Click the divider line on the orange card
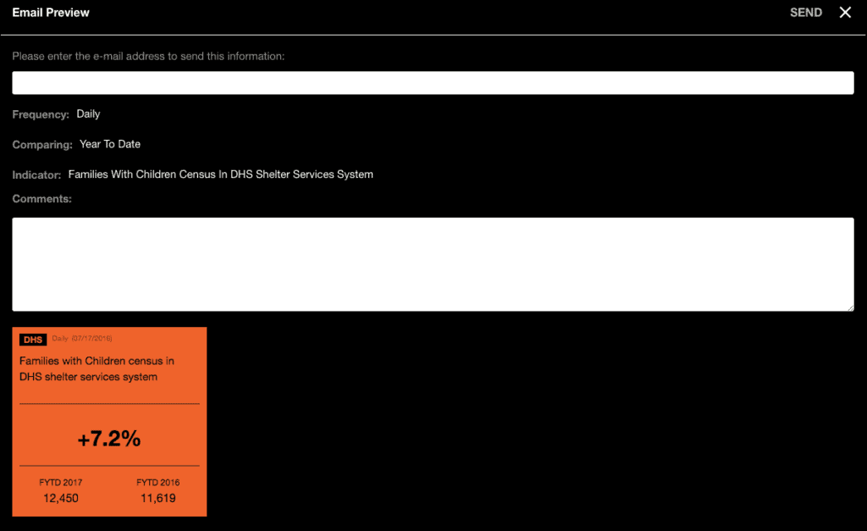 click(x=108, y=404)
